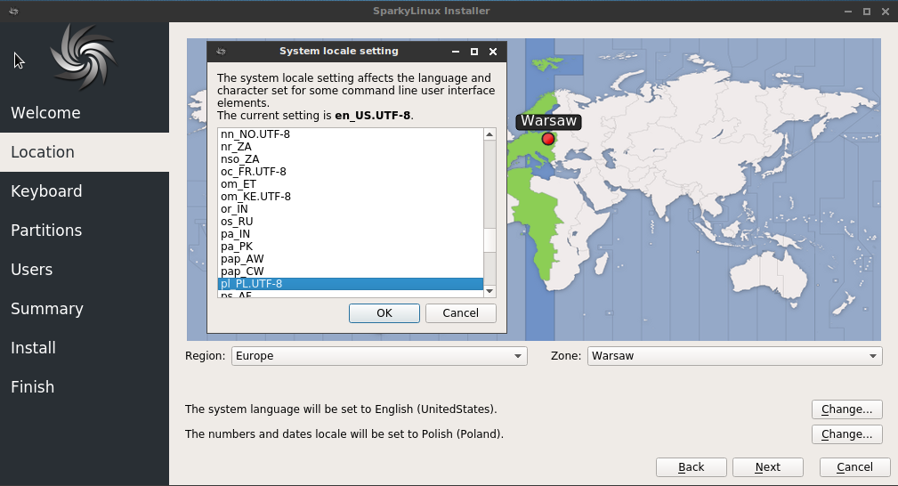898x486 pixels.
Task: Select pa_PK in locale list
Action: click(351, 247)
